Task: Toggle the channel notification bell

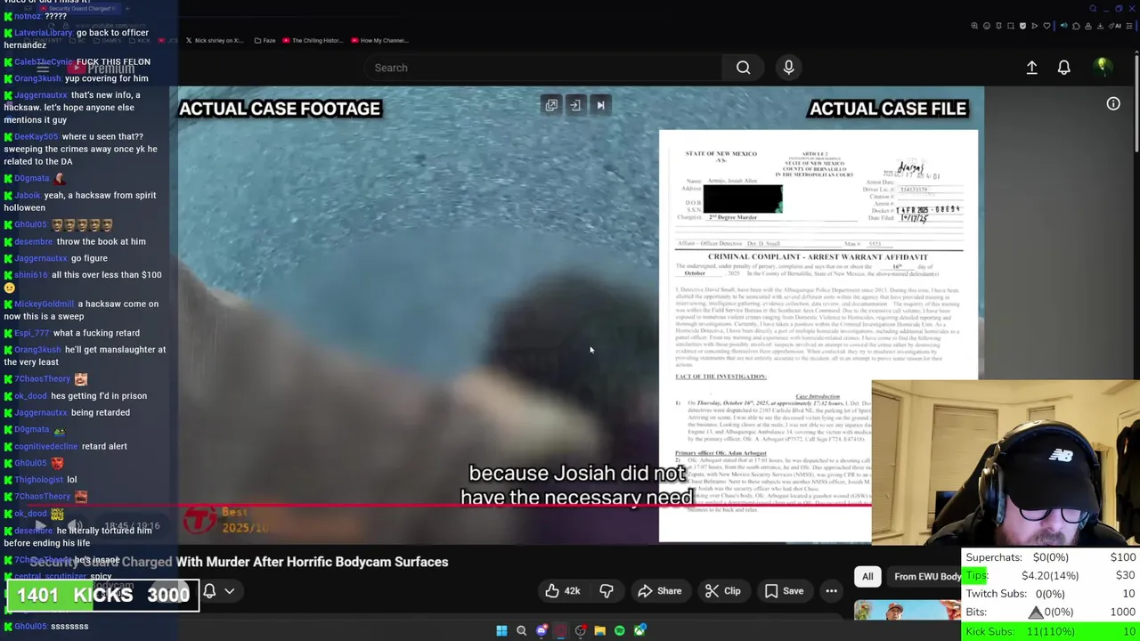Action: tap(210, 591)
